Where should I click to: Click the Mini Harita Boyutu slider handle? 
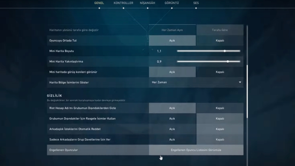pyautogui.click(x=225, y=51)
